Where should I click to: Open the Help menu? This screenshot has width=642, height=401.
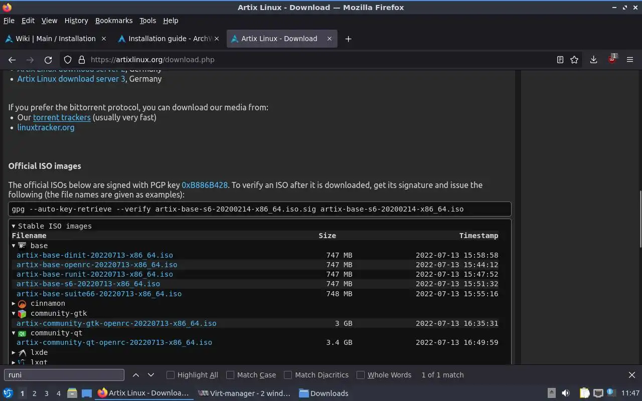[171, 21]
